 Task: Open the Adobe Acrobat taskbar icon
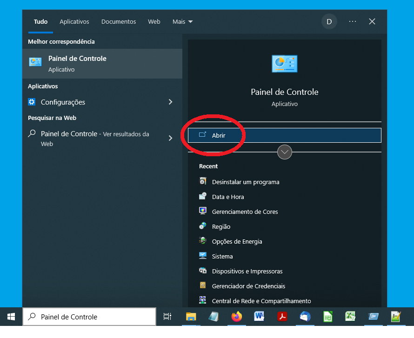(x=282, y=317)
